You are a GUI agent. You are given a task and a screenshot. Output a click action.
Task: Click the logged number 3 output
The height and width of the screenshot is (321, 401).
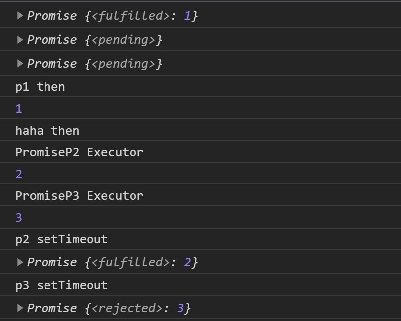tap(19, 218)
